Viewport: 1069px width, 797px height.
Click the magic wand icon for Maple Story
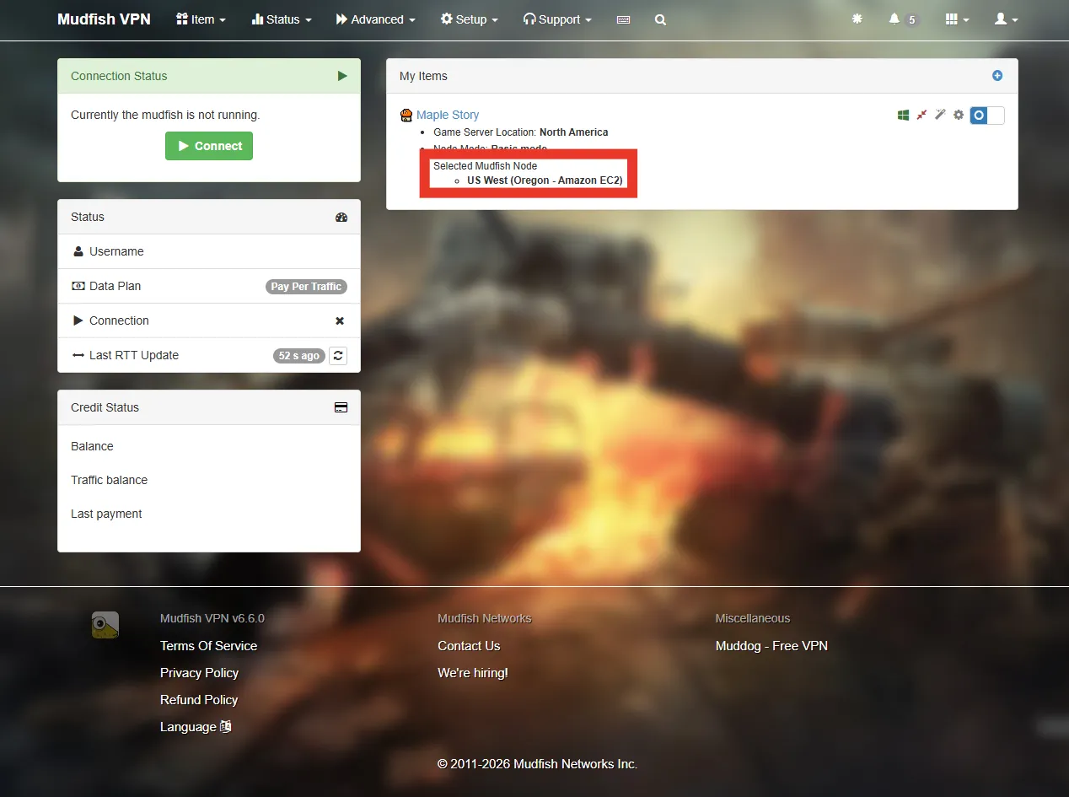[x=940, y=115]
